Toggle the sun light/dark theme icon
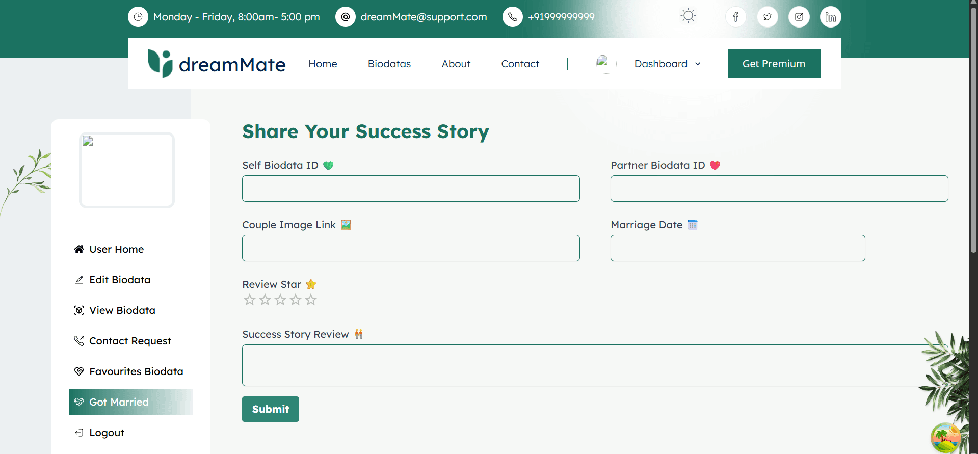Screen dimensions: 978x454 pos(688,16)
